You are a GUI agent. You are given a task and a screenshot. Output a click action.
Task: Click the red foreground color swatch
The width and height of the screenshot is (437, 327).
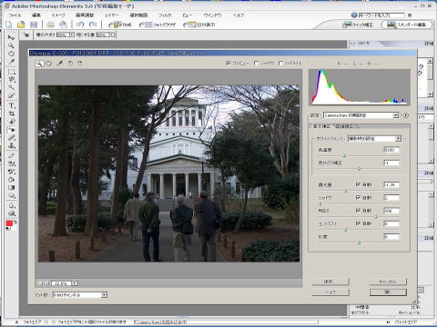tap(9, 223)
